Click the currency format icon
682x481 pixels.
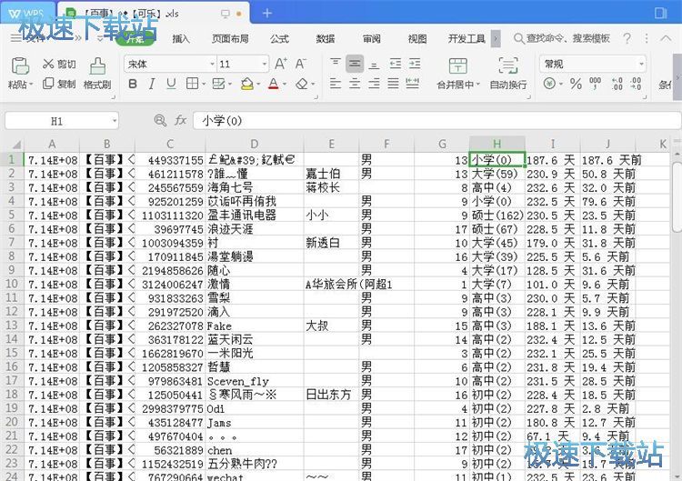[x=549, y=83]
